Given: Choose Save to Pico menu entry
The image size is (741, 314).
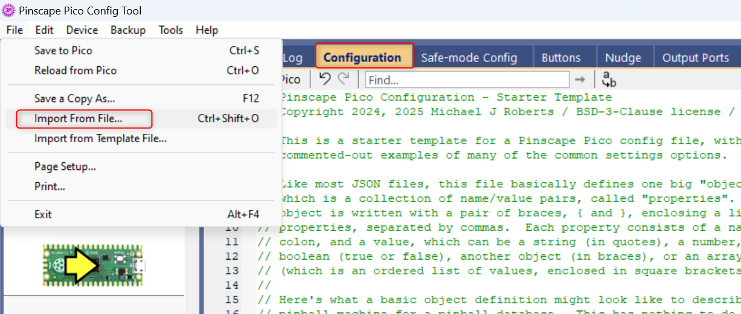Looking at the screenshot, I should click(141, 51).
